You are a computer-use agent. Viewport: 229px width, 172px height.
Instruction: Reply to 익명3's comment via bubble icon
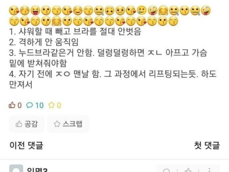(167, 171)
